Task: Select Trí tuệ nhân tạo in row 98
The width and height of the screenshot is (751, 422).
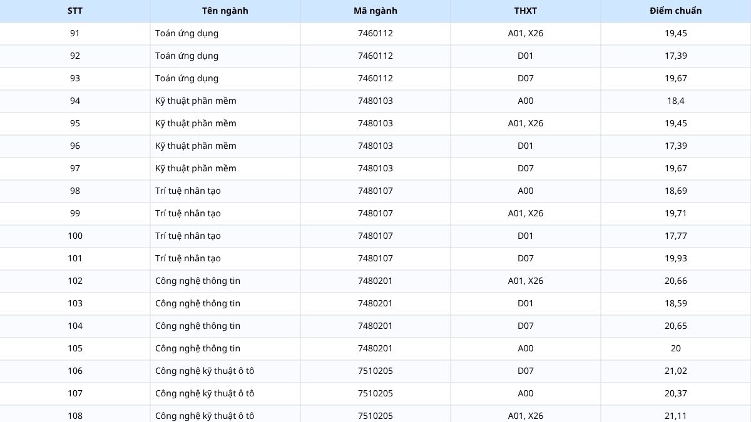Action: tap(188, 191)
